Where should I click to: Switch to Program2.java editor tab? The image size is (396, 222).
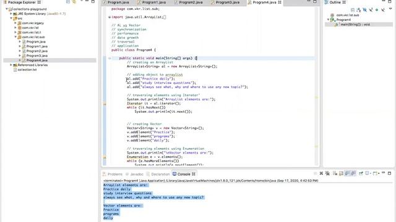[x=189, y=2]
